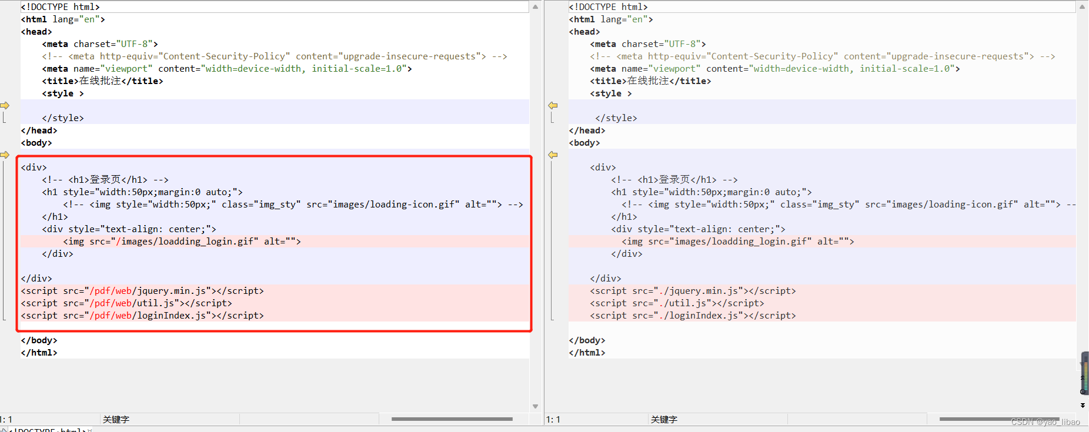Click the left pane '关键字' status entry
The image size is (1089, 432).
click(x=116, y=420)
